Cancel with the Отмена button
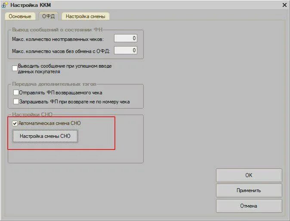This screenshot has width=290, height=221. pyautogui.click(x=249, y=206)
